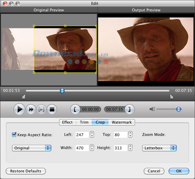Open the Original aspect ratio dropdown
The width and height of the screenshot is (195, 179).
coord(32,148)
